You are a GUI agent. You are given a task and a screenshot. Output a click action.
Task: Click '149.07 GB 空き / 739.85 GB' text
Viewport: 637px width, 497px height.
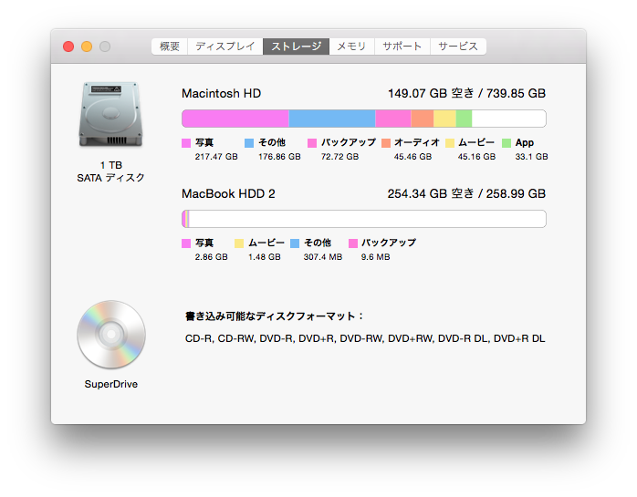[466, 93]
